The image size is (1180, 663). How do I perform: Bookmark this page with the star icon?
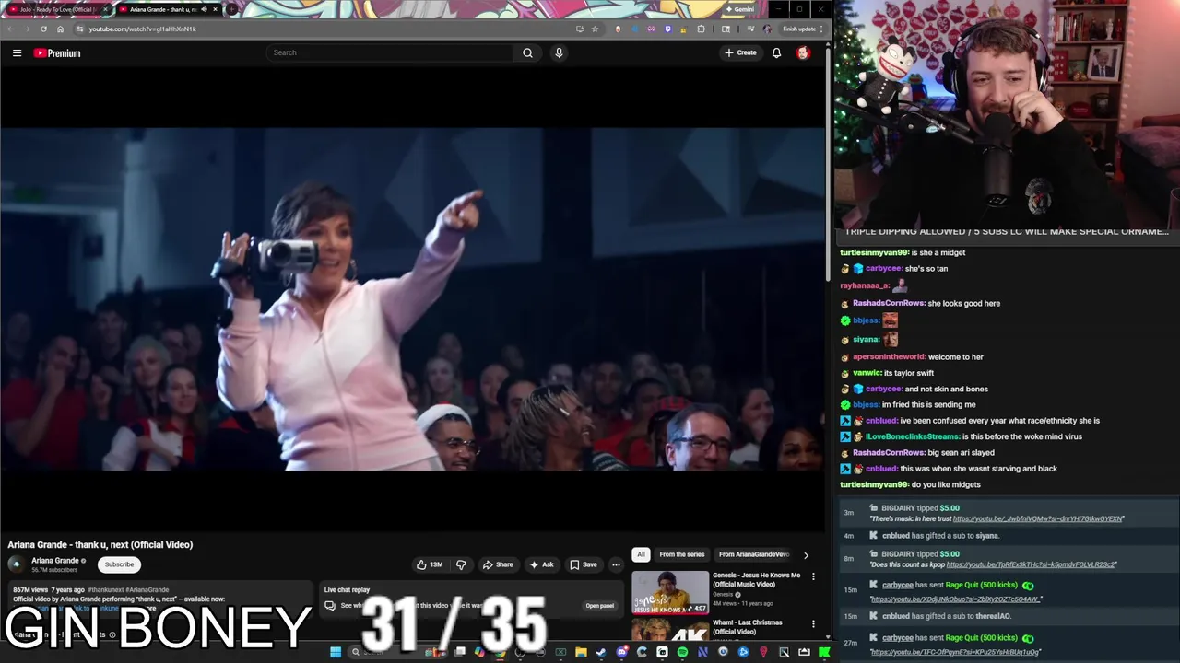[x=595, y=29]
